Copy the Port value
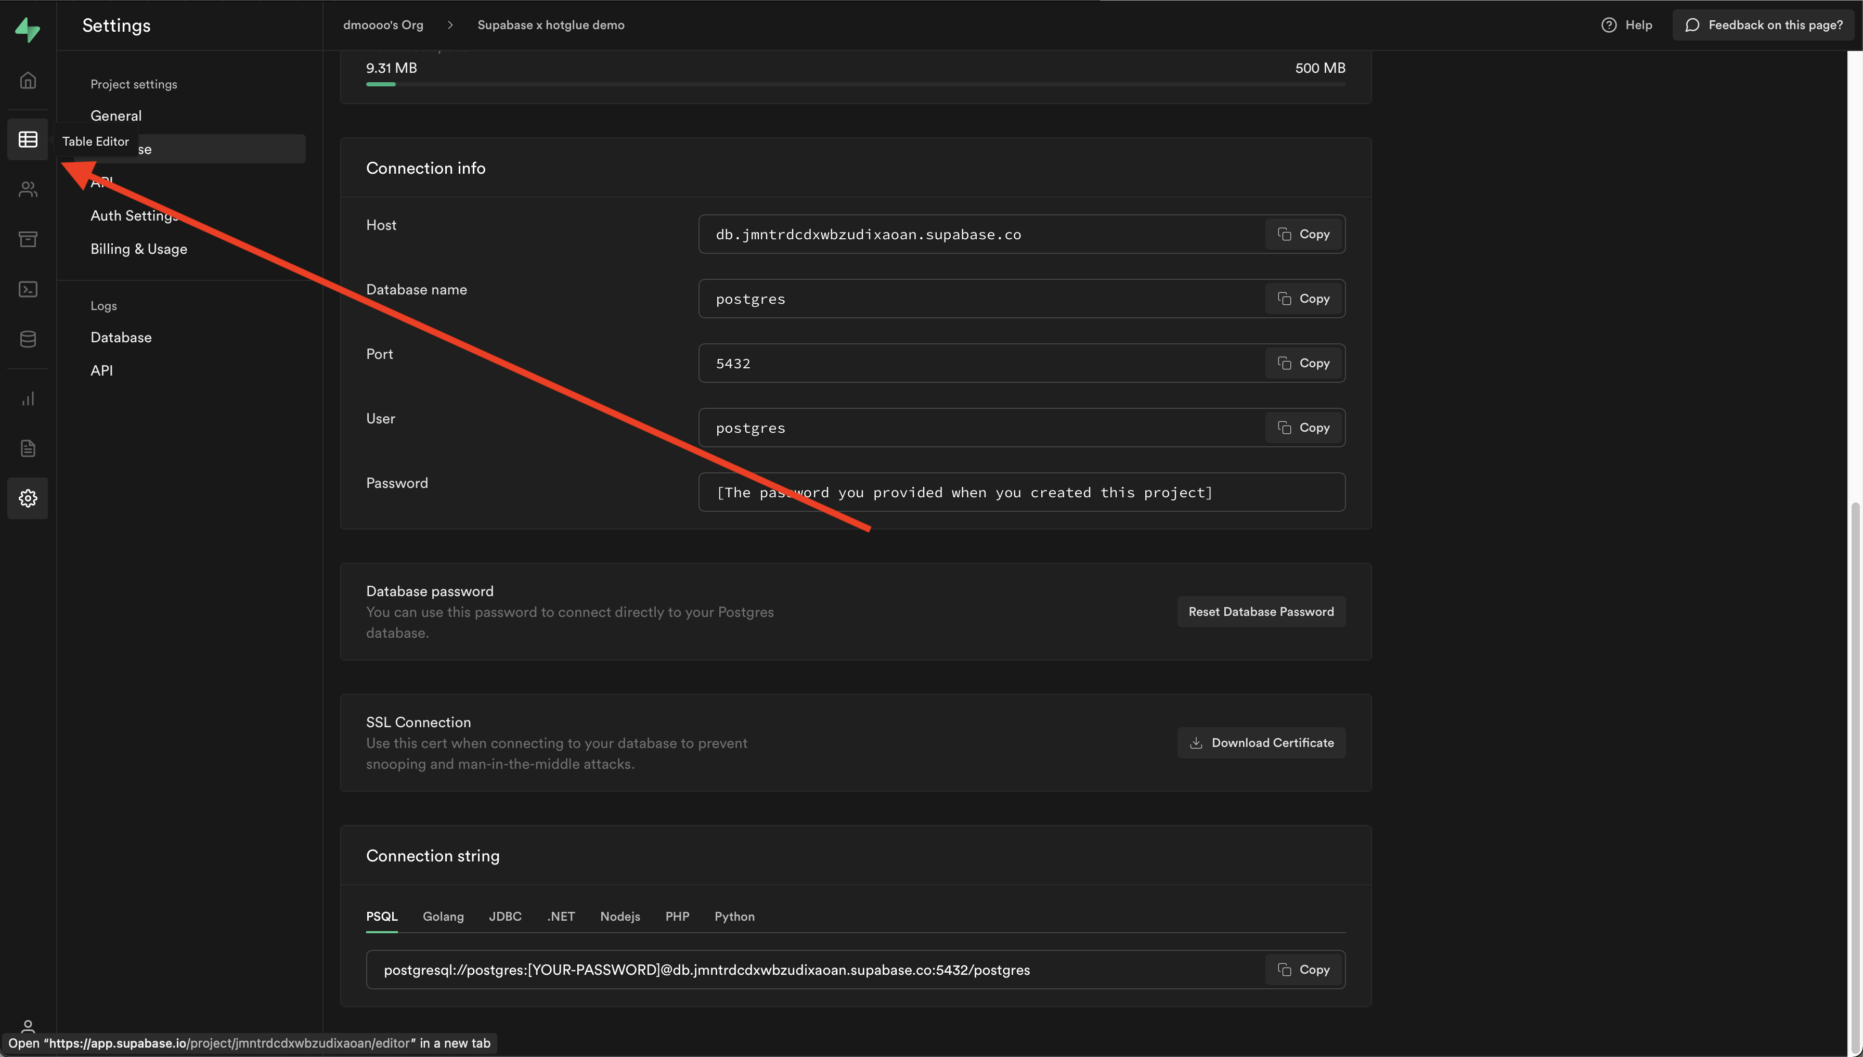 point(1303,363)
